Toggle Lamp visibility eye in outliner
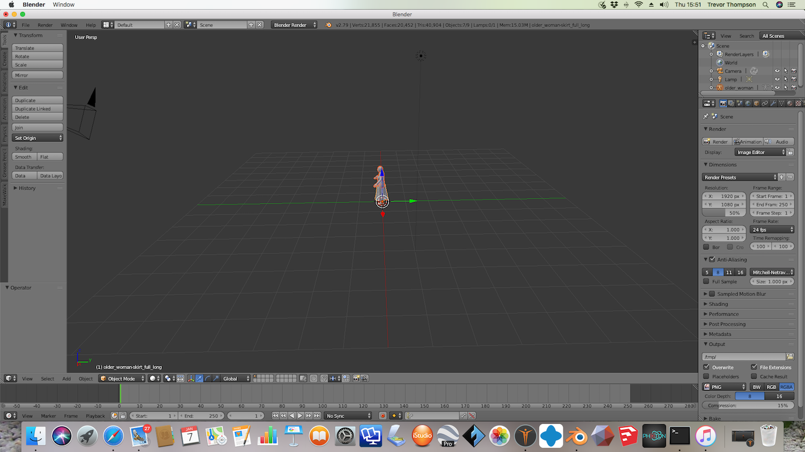The height and width of the screenshot is (452, 805). [777, 79]
